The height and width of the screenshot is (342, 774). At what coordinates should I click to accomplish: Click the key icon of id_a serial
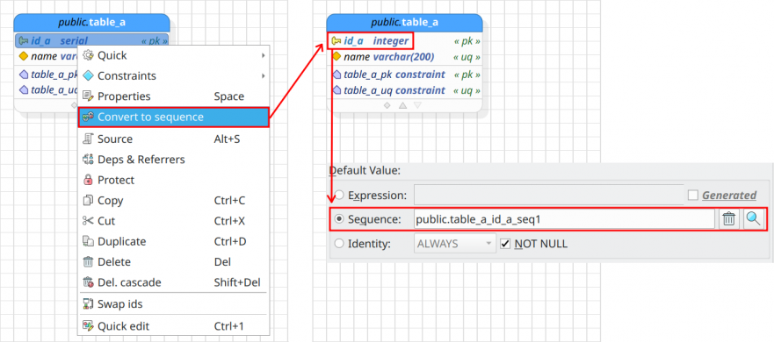click(23, 41)
